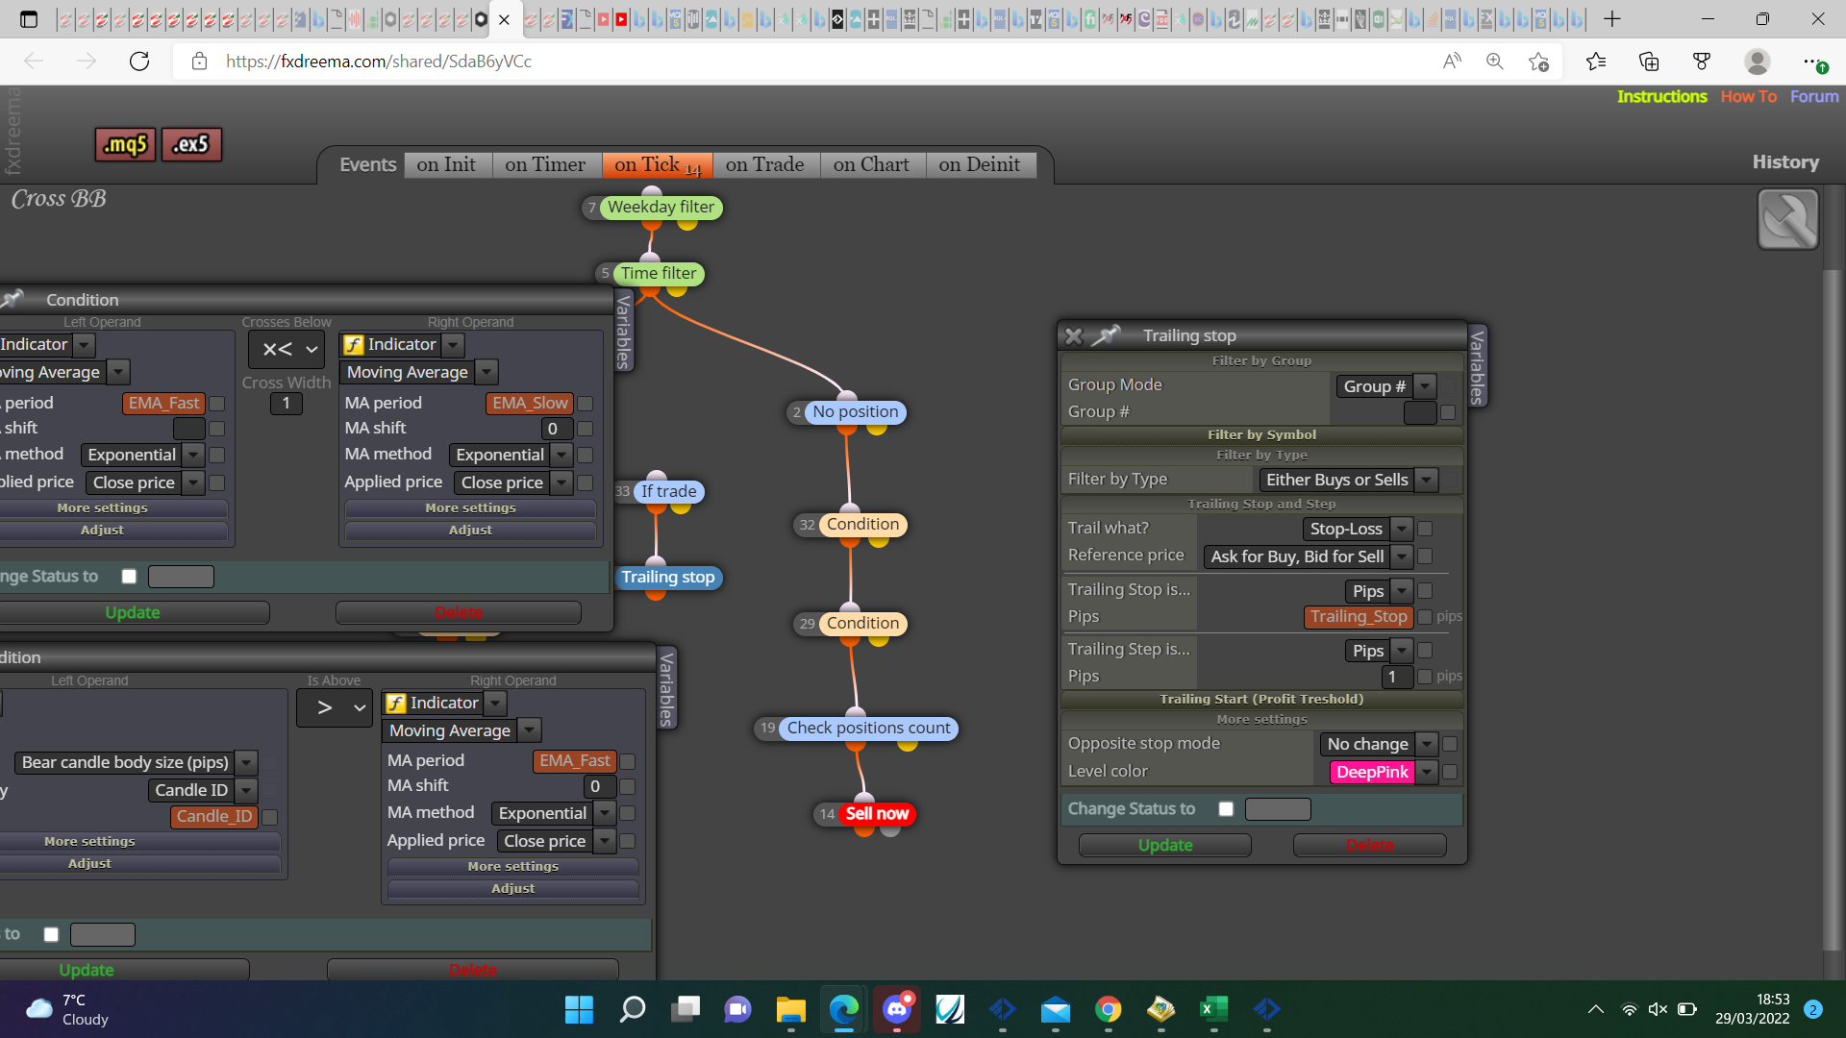
Task: Open Microsoft Edge from the taskbar
Action: tap(843, 1009)
